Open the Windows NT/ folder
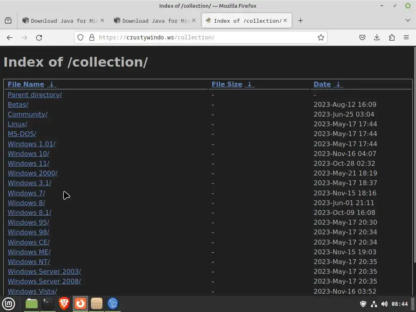 pyautogui.click(x=29, y=262)
